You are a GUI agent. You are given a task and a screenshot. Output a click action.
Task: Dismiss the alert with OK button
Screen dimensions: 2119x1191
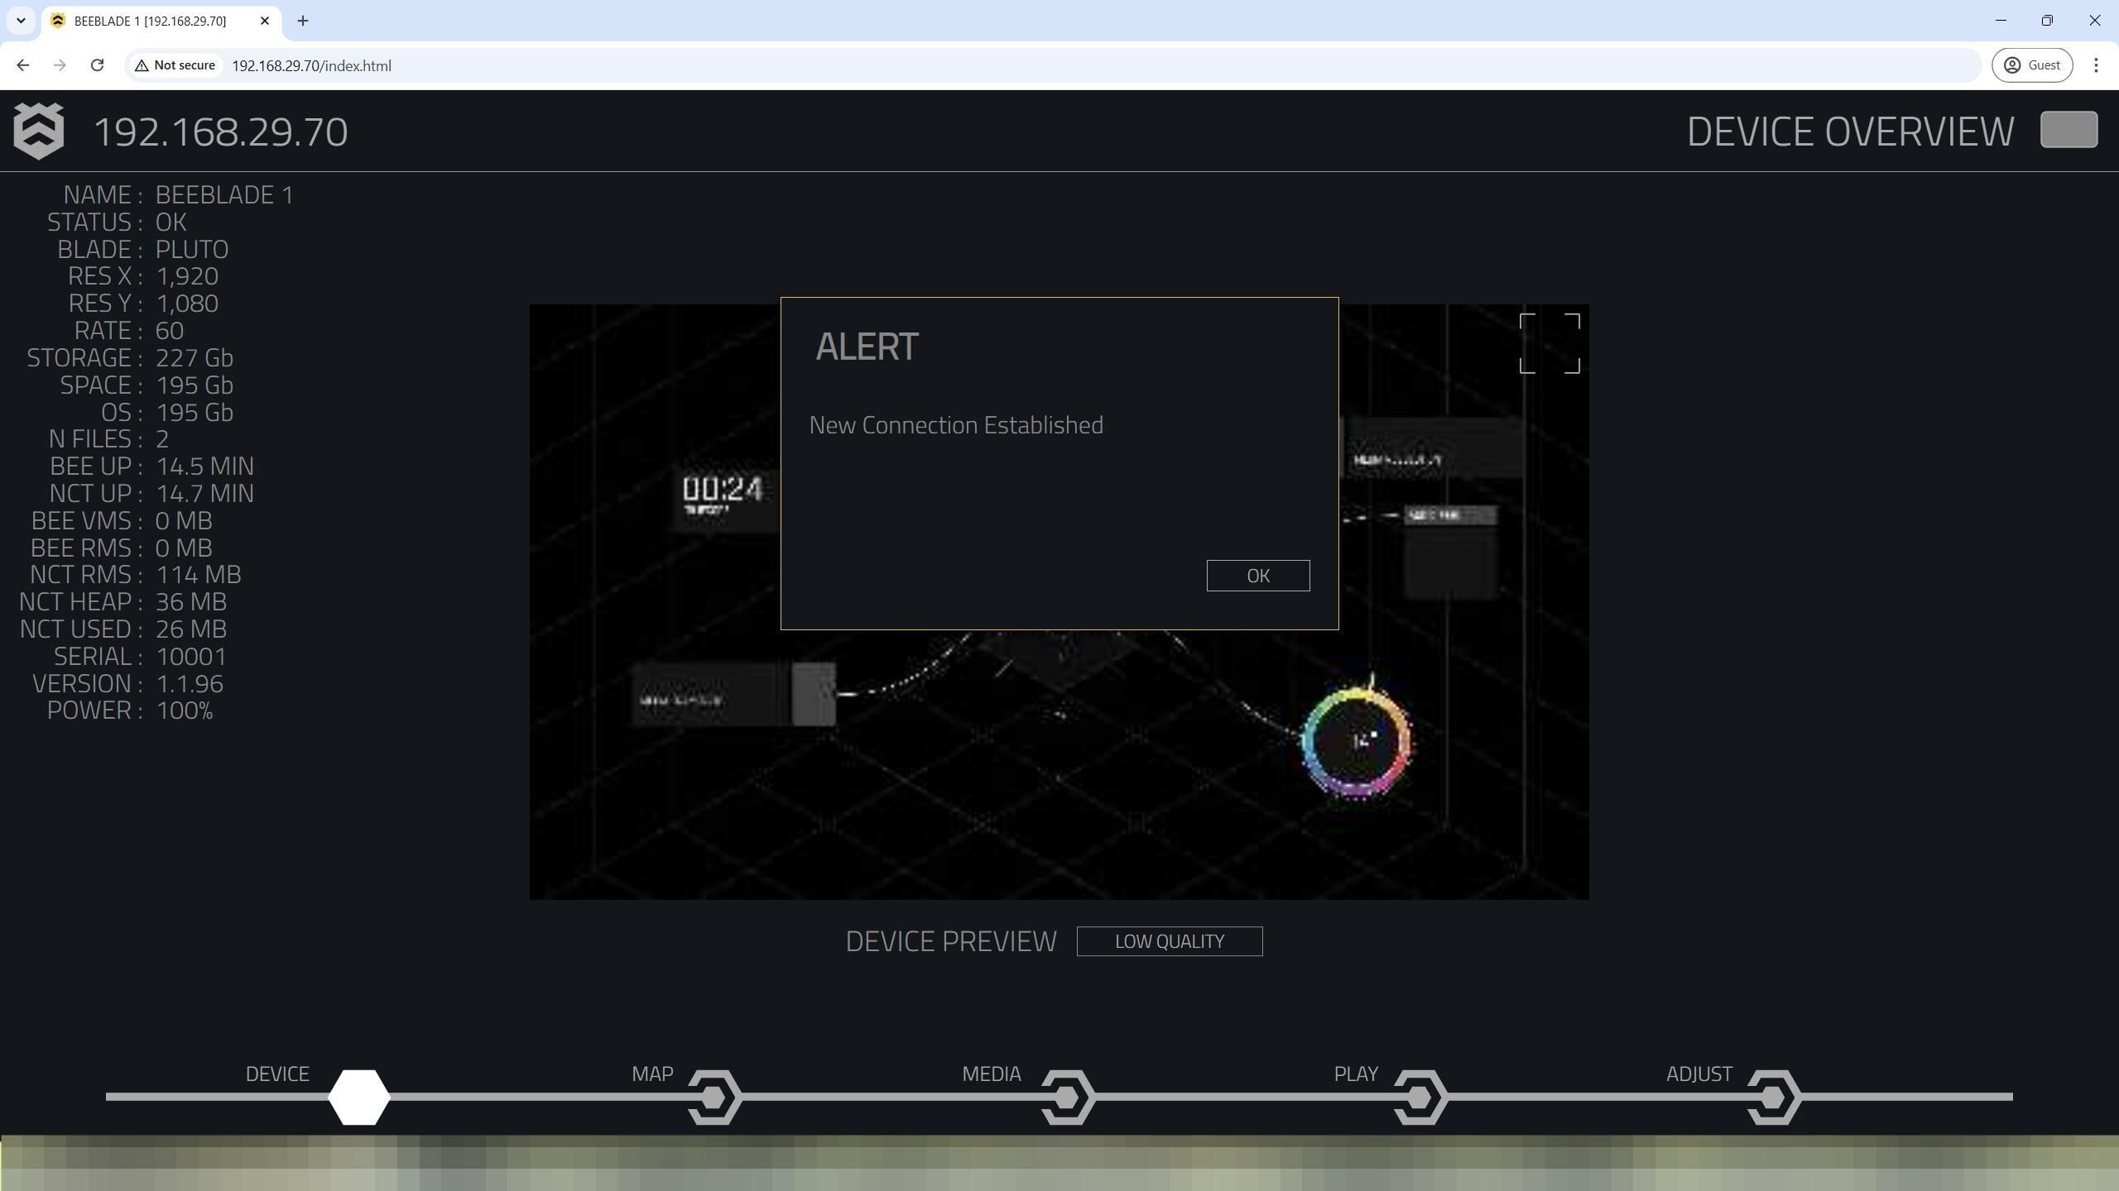pyautogui.click(x=1257, y=576)
